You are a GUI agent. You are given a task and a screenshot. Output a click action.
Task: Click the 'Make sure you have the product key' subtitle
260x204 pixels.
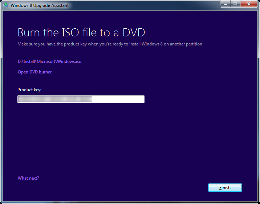click(x=110, y=44)
